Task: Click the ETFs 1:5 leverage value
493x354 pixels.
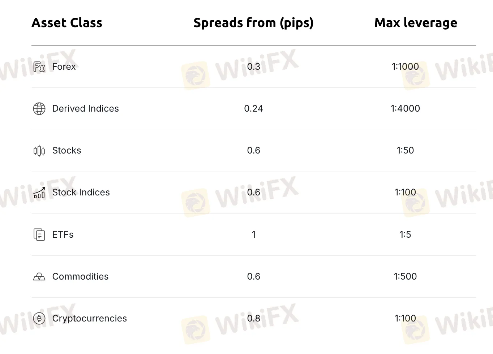Action: point(405,235)
